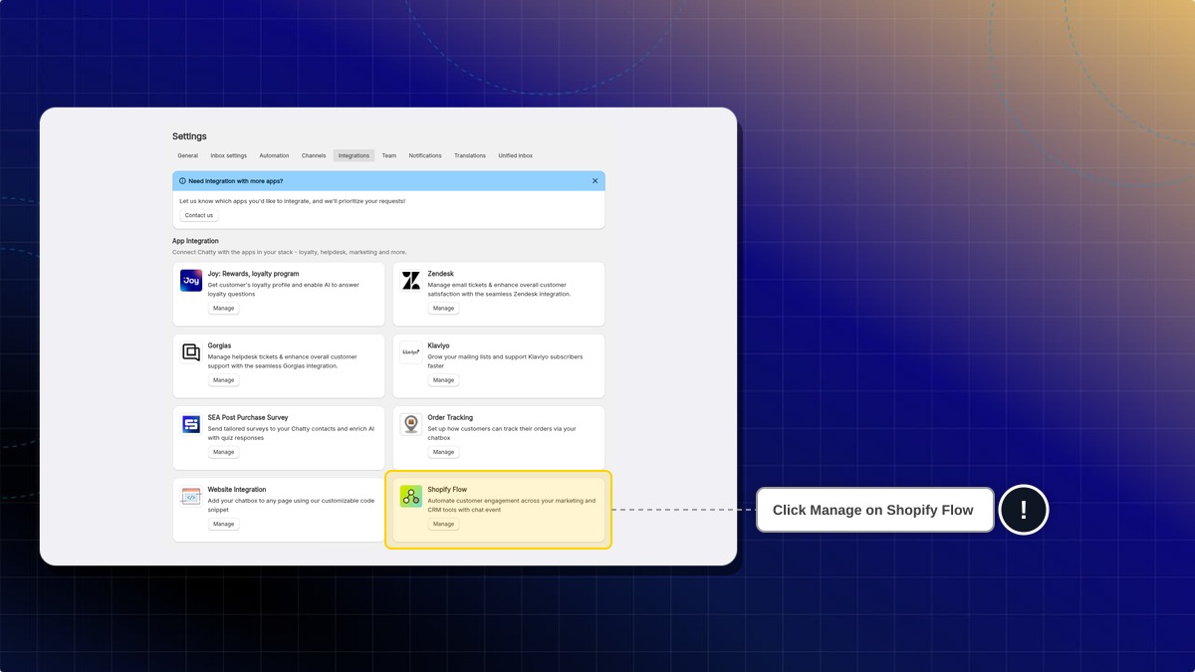1195x672 pixels.
Task: Click the 'Need integration with more apps?' text
Action: [x=236, y=181]
